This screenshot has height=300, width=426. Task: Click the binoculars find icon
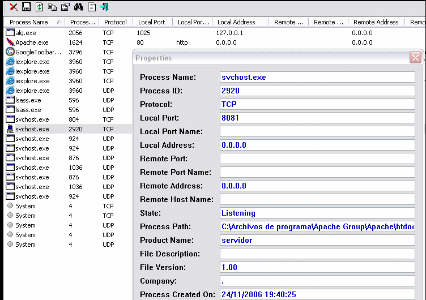78,7
